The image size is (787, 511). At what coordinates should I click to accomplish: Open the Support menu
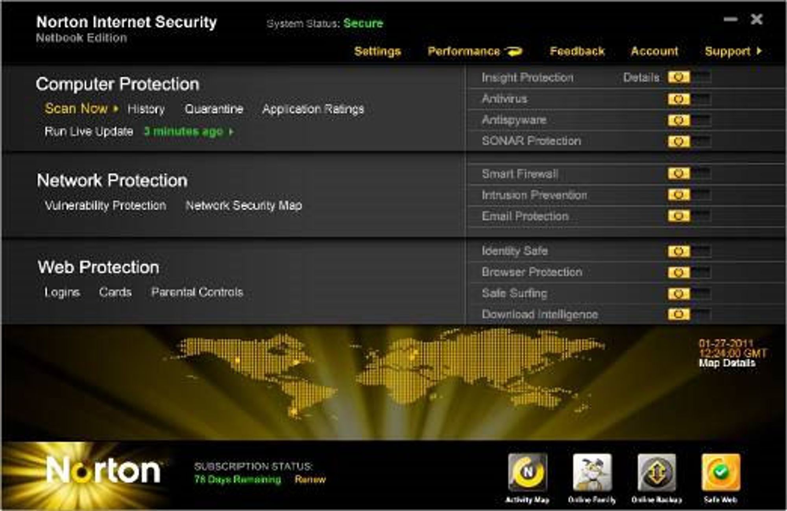728,52
